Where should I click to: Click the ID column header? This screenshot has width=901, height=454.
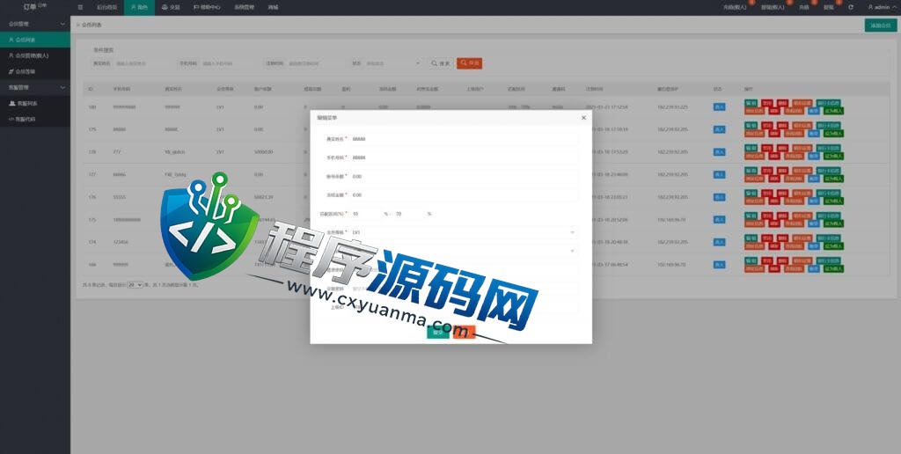[91, 89]
